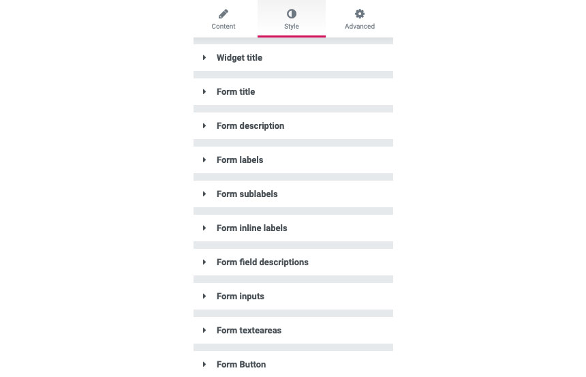Viewport: 586px width, 377px height.
Task: Open the Form inputs section
Action: 293,296
